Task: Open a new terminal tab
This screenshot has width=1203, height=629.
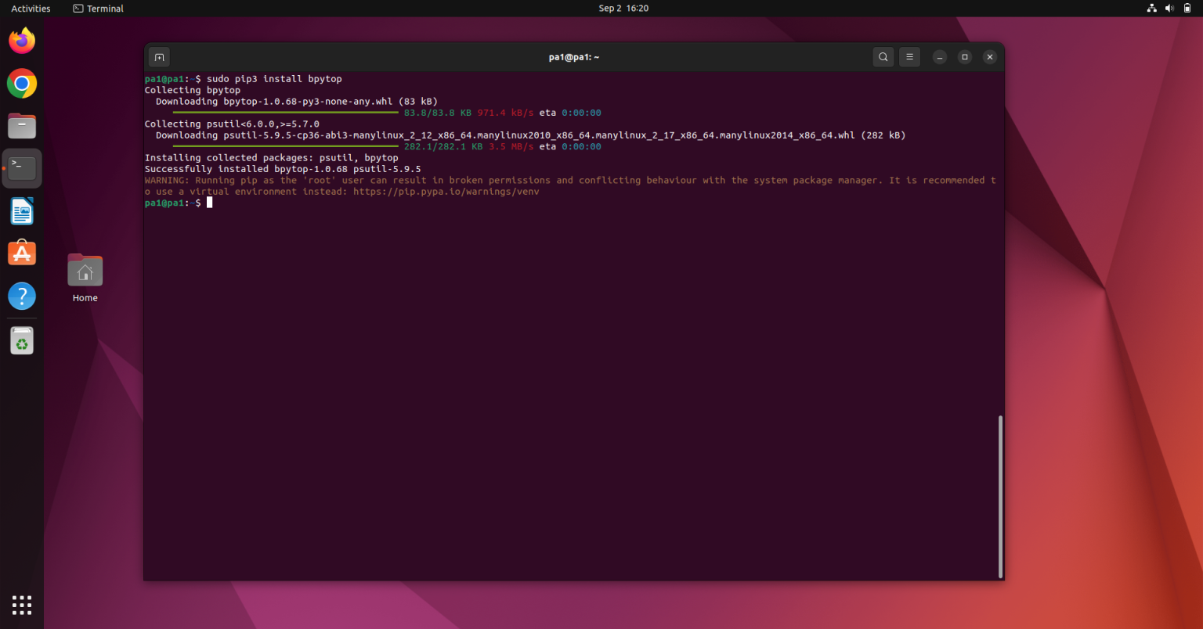Action: click(159, 56)
